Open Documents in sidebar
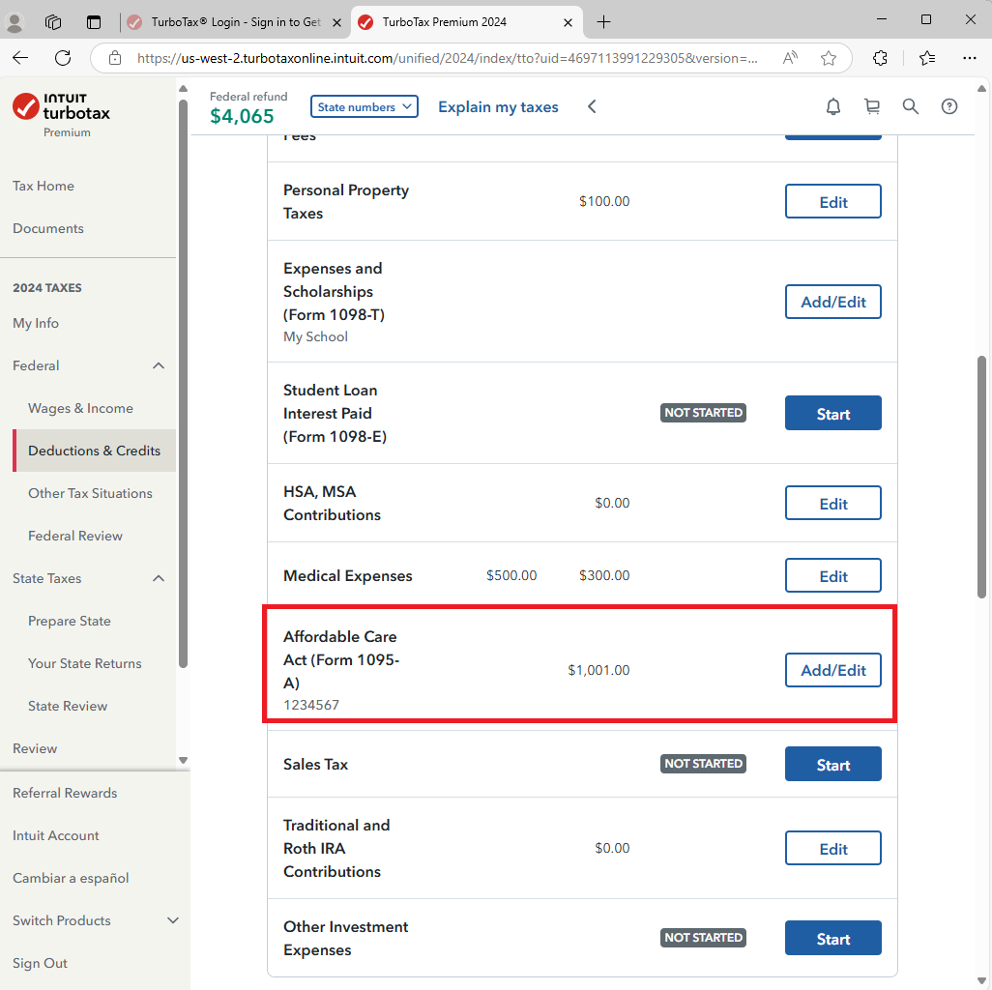This screenshot has height=990, width=992. point(48,228)
